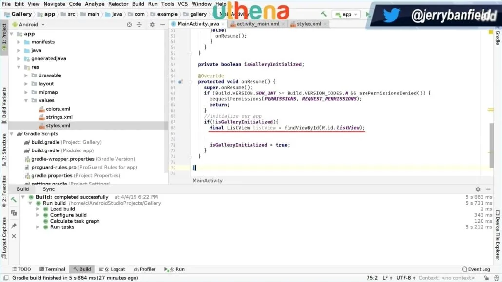Toggle the Device File Explorer panel
The width and height of the screenshot is (502, 282).
[498, 235]
